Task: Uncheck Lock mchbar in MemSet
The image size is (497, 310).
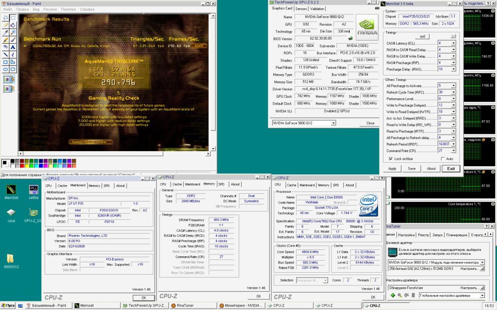Action: [x=391, y=159]
